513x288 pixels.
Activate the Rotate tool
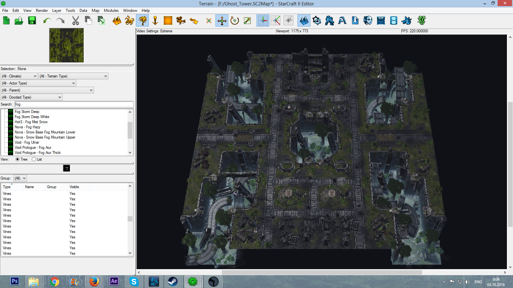pos(235,21)
